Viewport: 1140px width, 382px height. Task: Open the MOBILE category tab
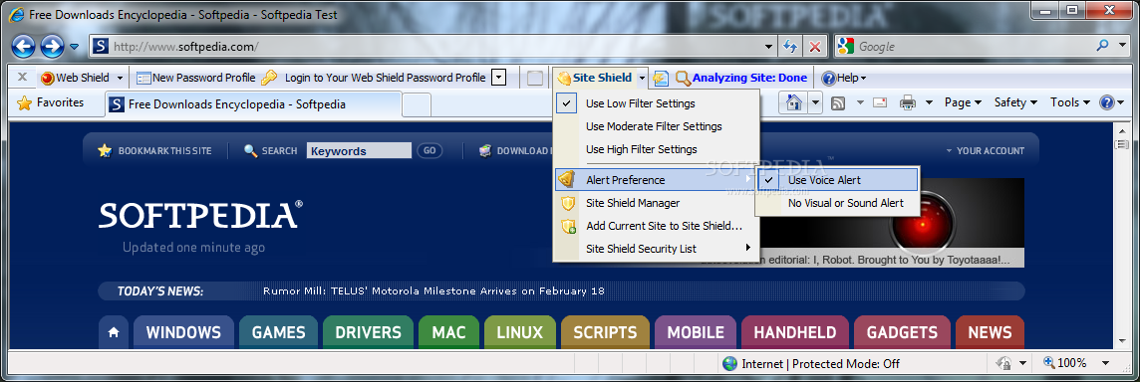coord(696,332)
